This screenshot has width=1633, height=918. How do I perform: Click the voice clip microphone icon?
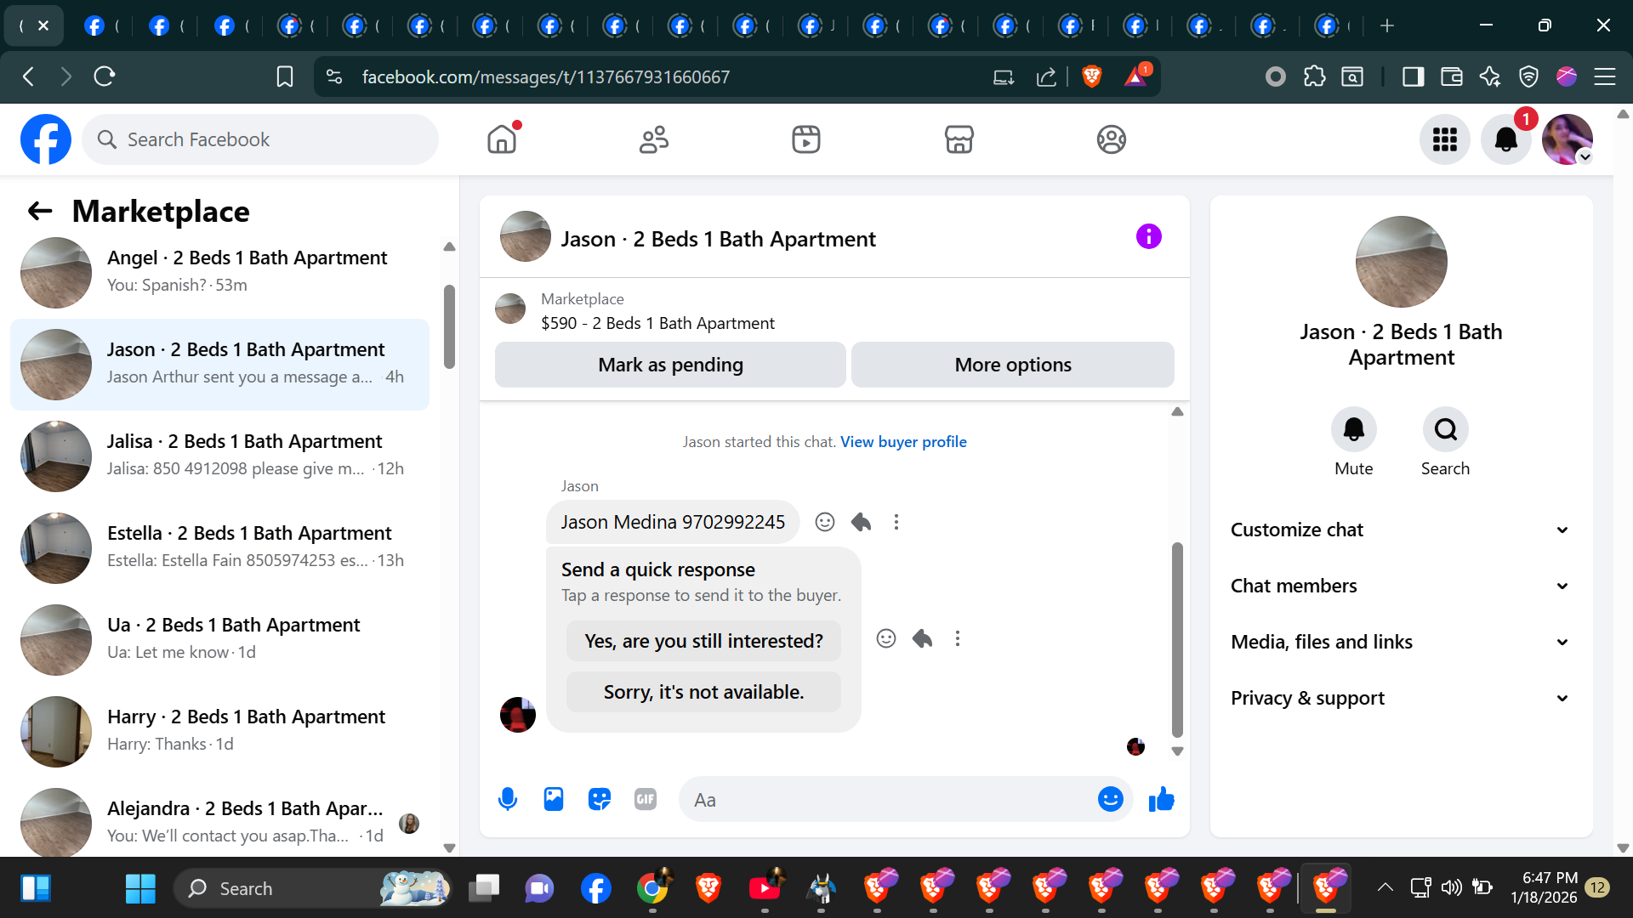(508, 799)
